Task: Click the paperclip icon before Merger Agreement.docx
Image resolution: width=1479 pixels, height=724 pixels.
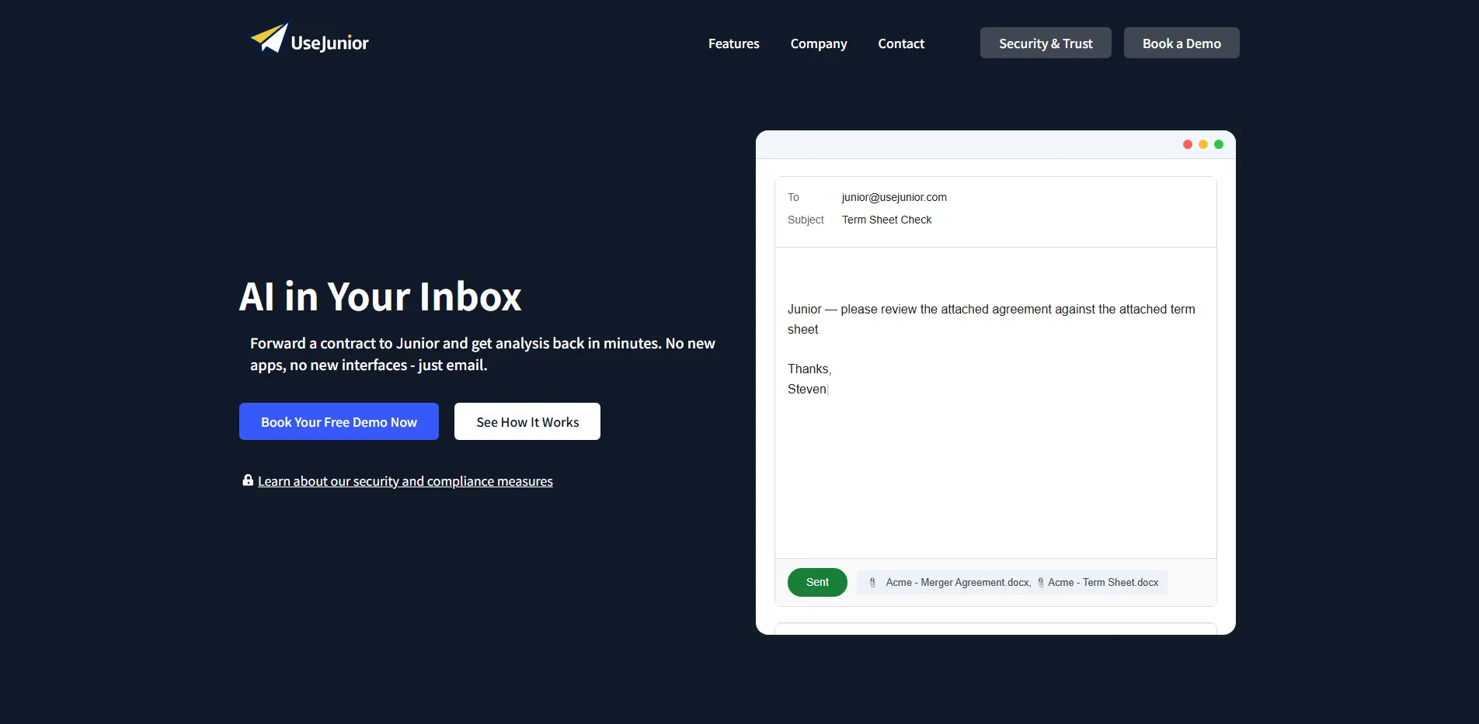Action: point(872,583)
